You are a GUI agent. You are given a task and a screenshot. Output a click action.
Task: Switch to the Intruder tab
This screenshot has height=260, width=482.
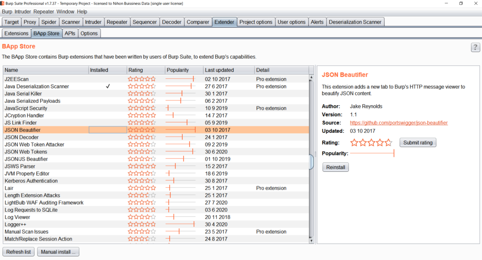pyautogui.click(x=93, y=22)
